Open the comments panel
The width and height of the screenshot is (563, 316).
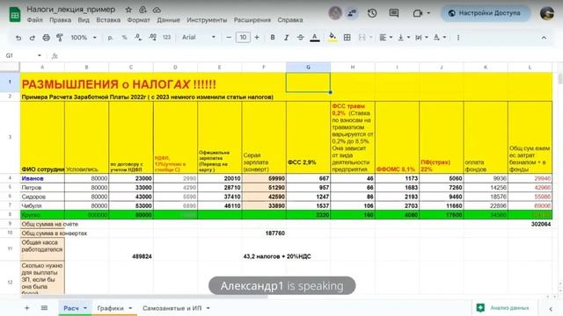[394, 13]
